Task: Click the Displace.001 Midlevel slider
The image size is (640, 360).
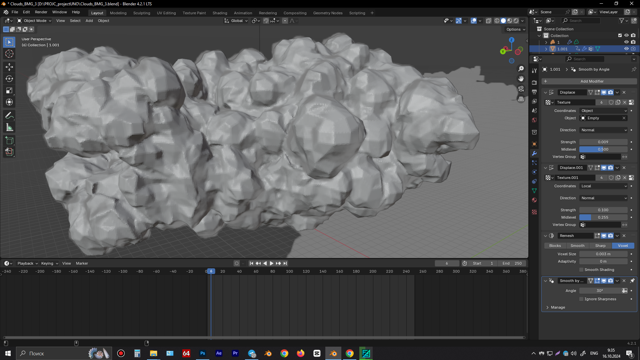Action: click(603, 217)
